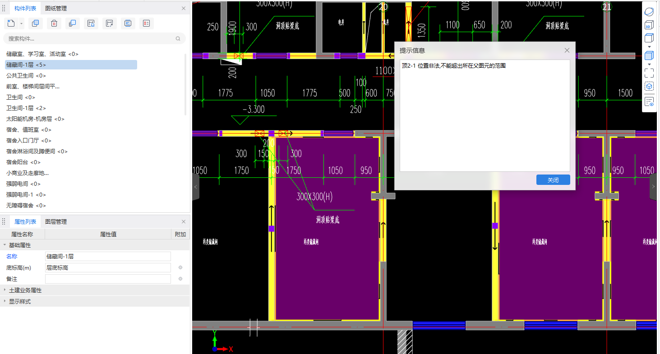Click the dashed fullscreen frame icon
Screen dimensions: 660x354
click(x=649, y=73)
